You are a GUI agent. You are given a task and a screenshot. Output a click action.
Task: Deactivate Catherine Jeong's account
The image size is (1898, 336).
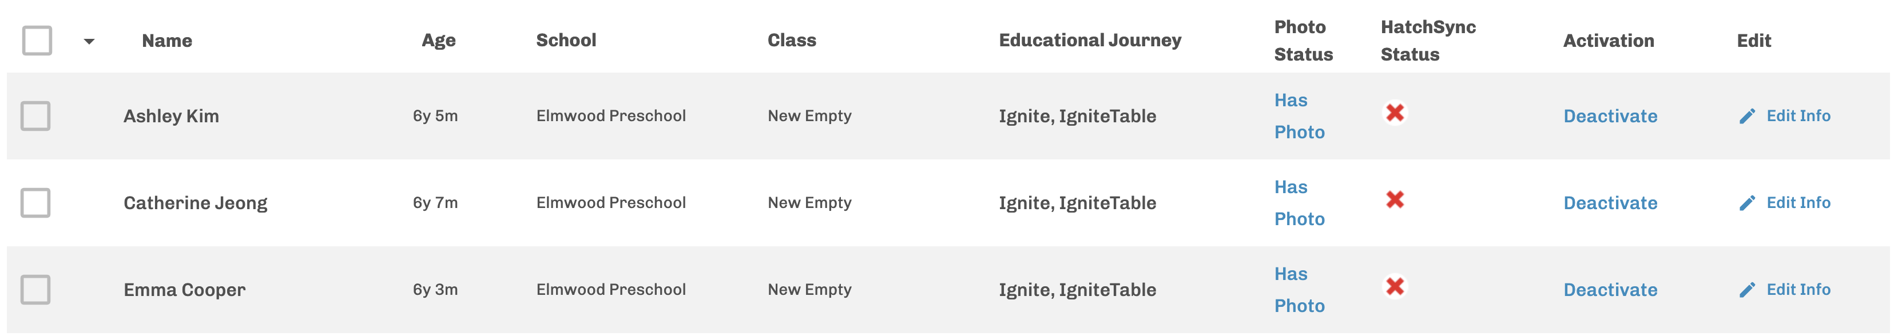pyautogui.click(x=1610, y=203)
